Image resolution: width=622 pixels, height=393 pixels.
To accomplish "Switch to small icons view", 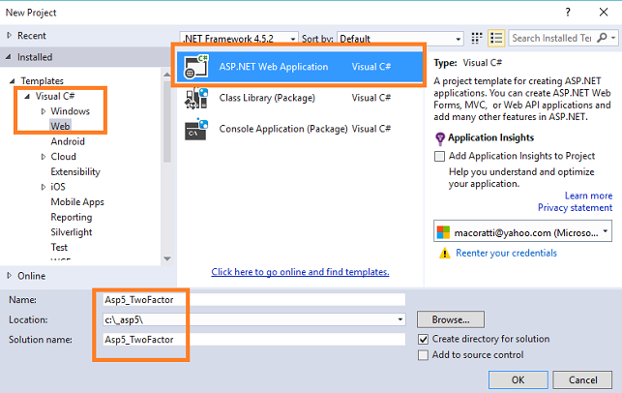I will click(x=477, y=38).
